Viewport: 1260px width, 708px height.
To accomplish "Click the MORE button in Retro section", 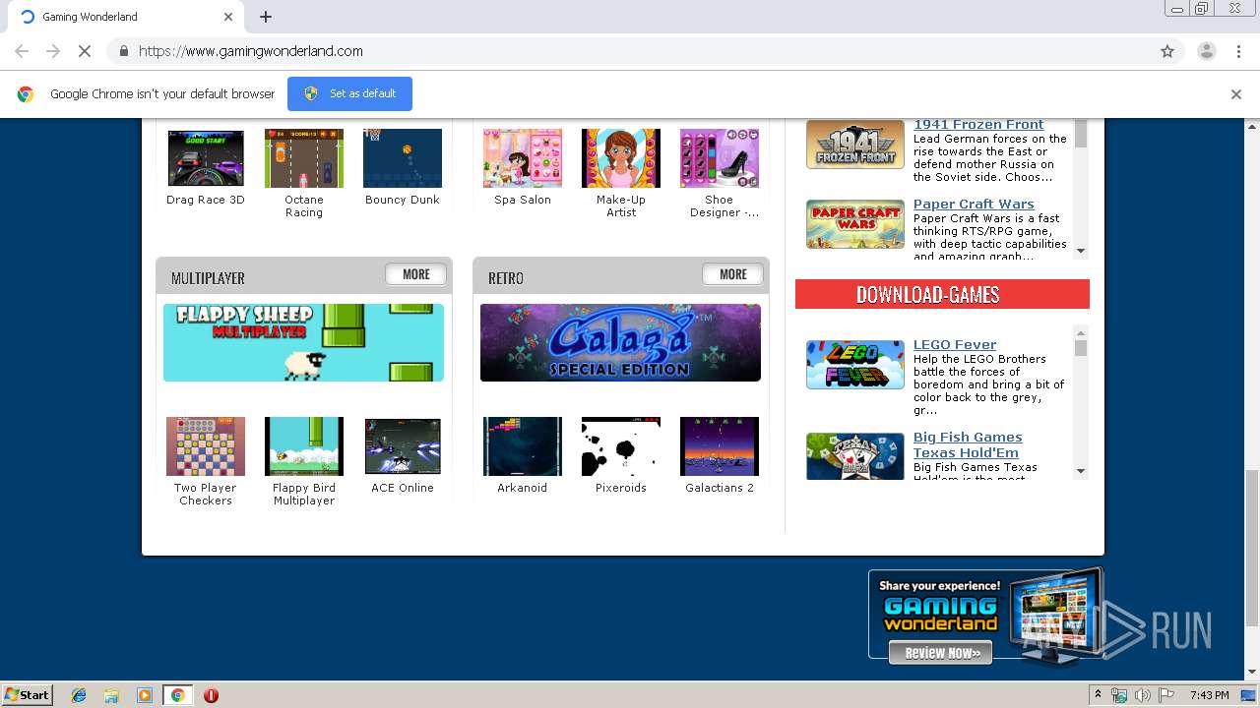I will coord(732,274).
